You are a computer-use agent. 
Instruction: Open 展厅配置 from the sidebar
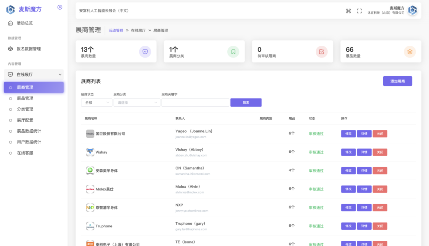click(x=25, y=120)
